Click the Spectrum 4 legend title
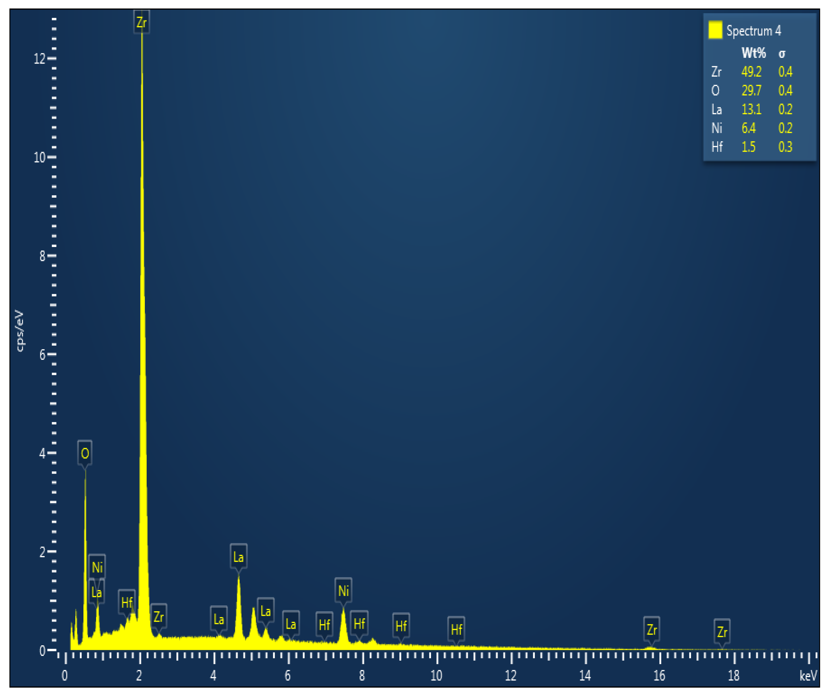The width and height of the screenshot is (826, 694). tap(753, 31)
